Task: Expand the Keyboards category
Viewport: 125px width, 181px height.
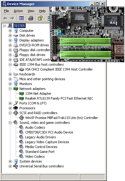Action: [x=10, y=74]
